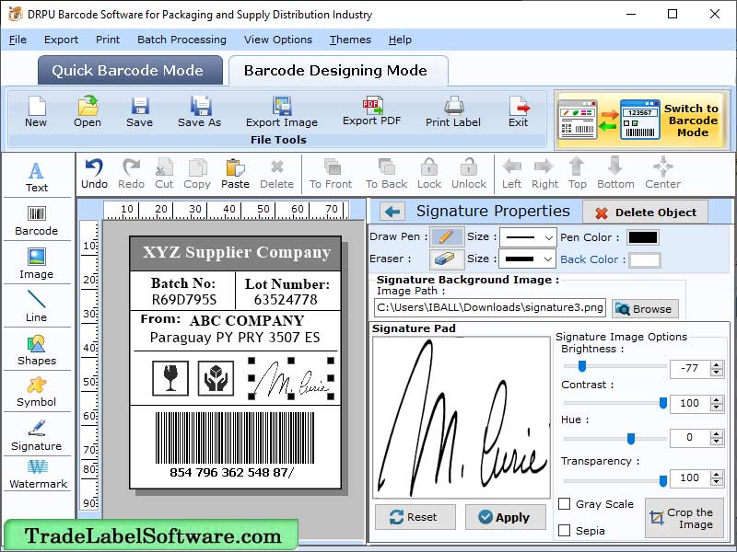Viewport: 737px width, 552px height.
Task: Export label to PDF
Action: [372, 110]
